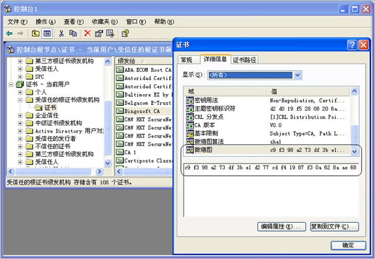This screenshot has height=259, width=375.
Task: Click the Help question mark toolbar icon
Action: 125,33
